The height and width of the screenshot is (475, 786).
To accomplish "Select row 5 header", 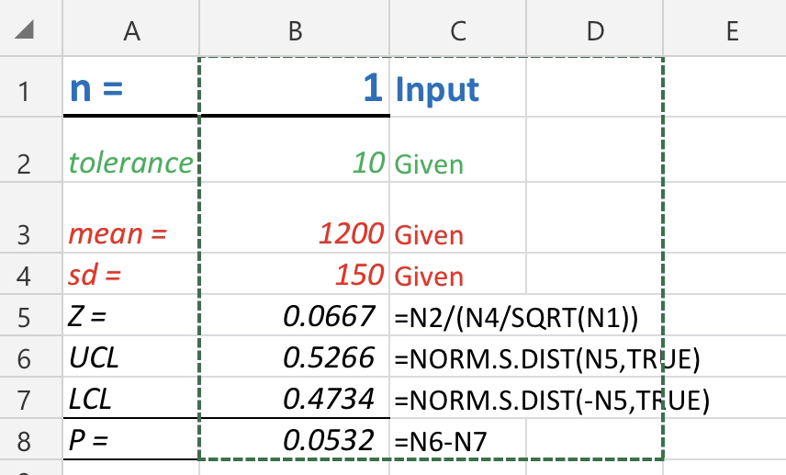I will tap(31, 315).
